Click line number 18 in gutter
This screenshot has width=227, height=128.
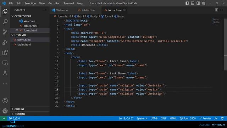coord(57,90)
